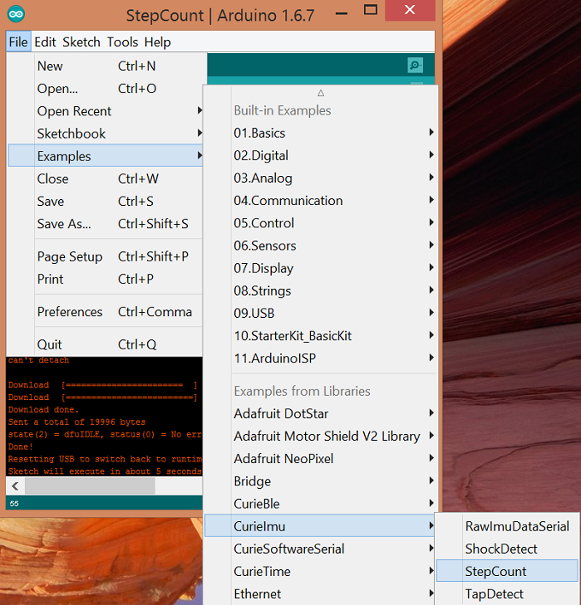Expand the Open Recent submenu
581x605 pixels.
coord(105,111)
